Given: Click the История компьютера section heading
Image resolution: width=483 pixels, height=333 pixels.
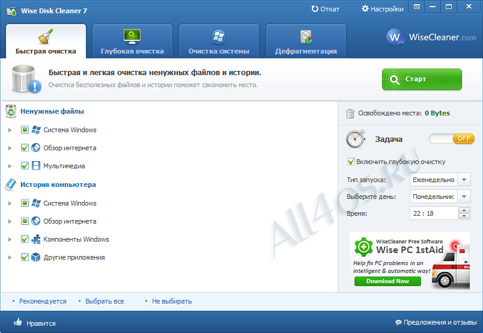Looking at the screenshot, I should coord(58,185).
